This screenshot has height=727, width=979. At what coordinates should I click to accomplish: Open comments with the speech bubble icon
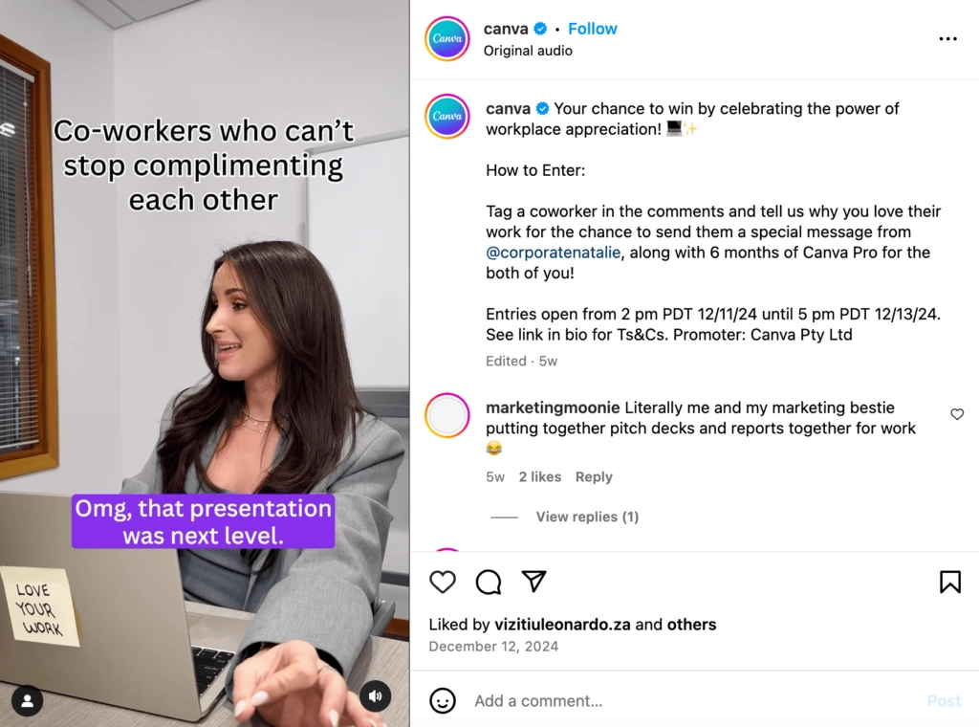489,582
